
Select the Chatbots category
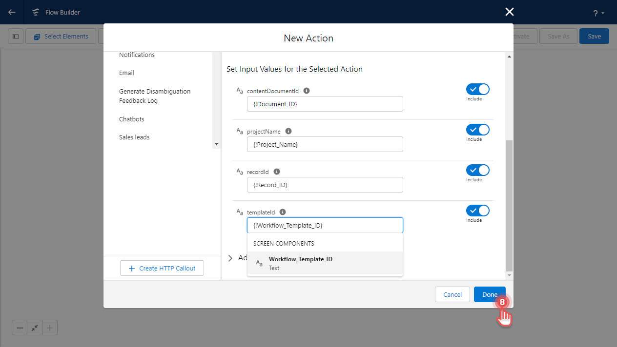131,118
